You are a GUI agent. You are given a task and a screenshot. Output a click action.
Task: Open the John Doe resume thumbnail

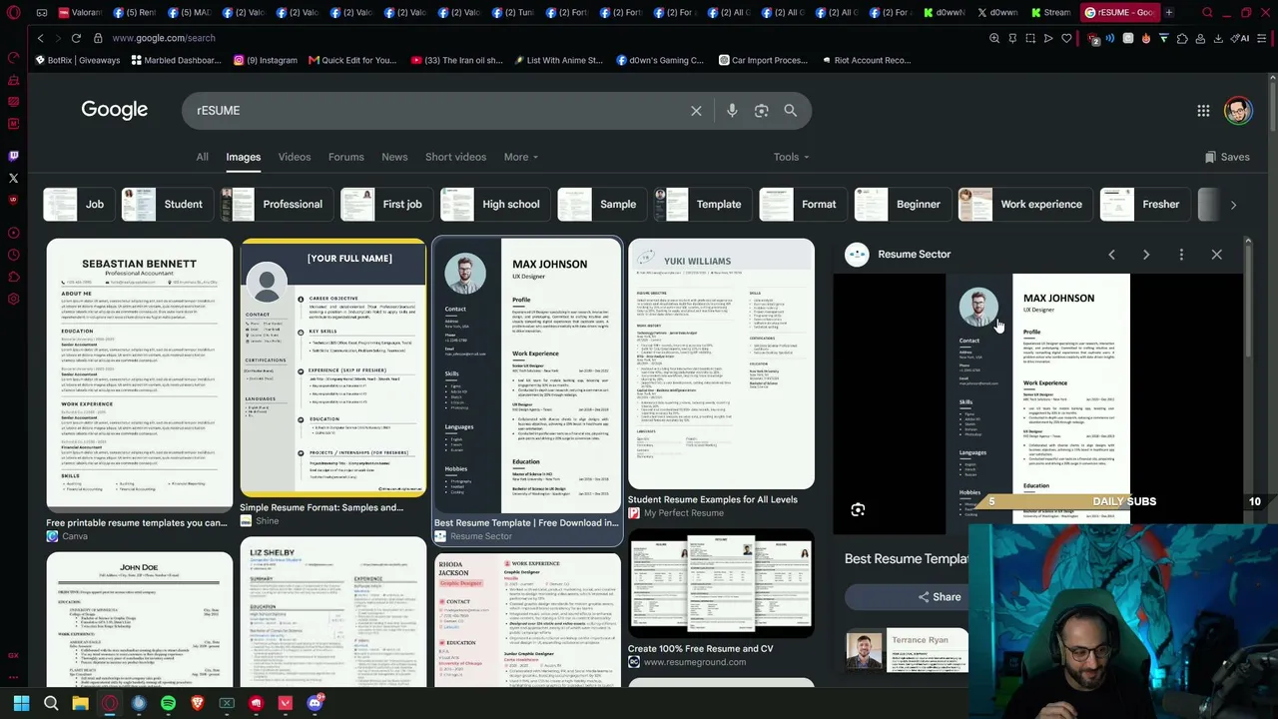140,619
